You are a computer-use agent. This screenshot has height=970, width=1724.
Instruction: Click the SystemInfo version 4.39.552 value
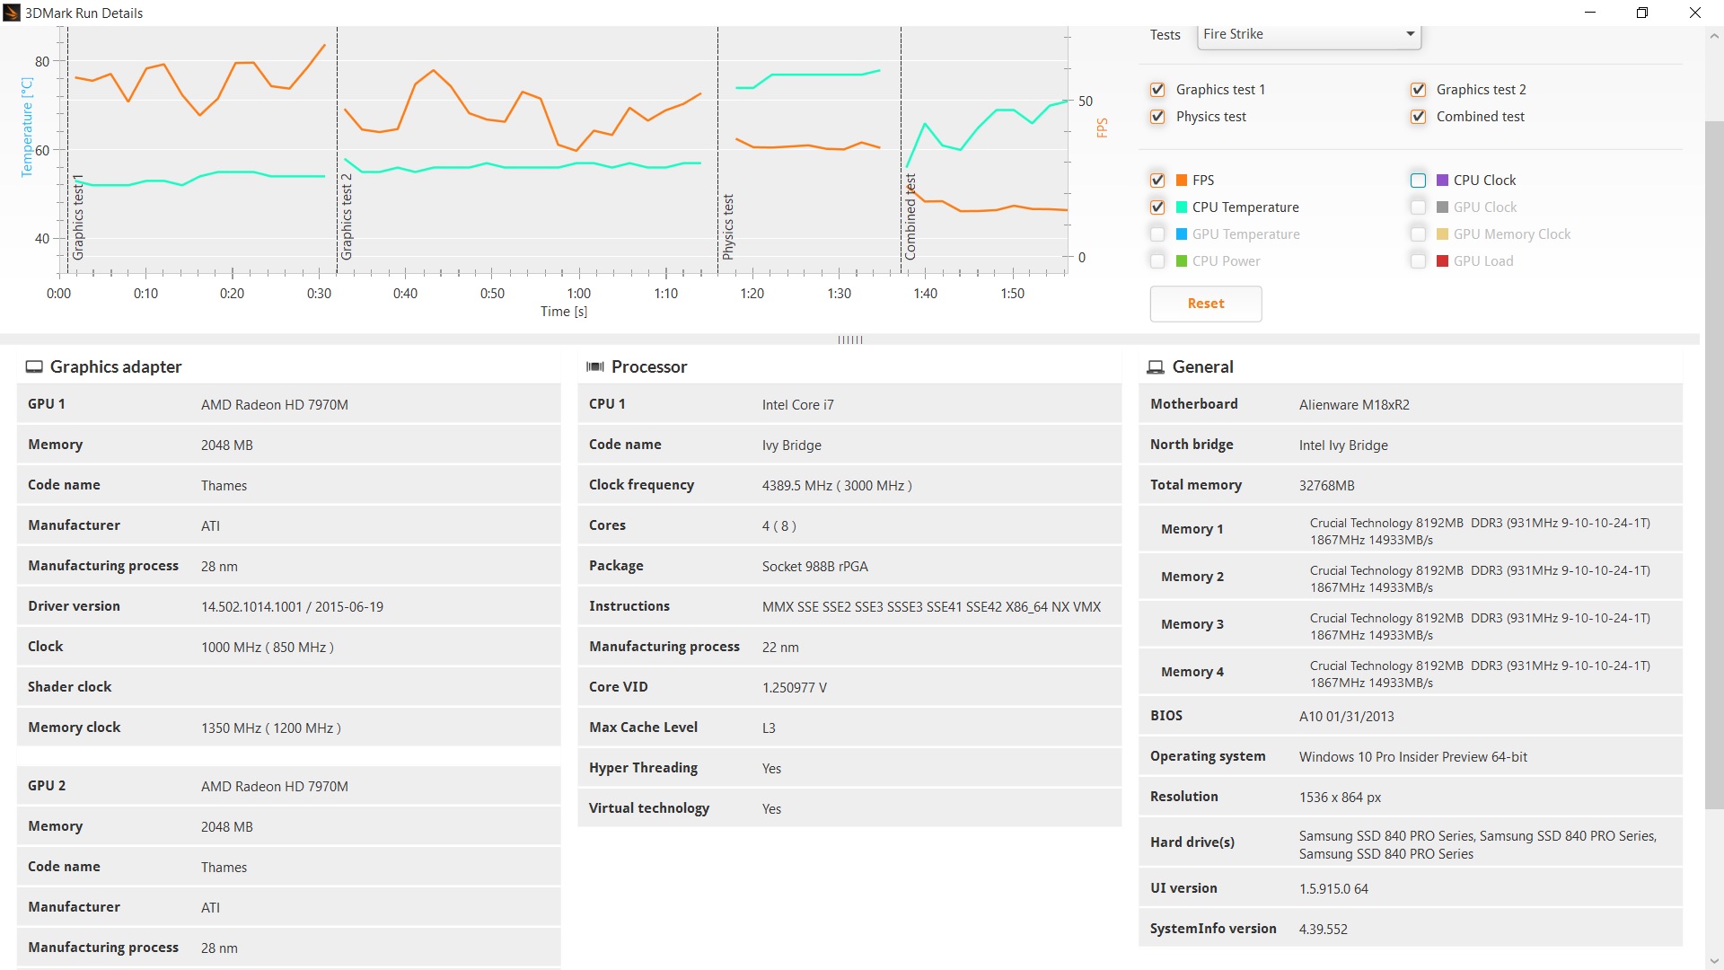pyautogui.click(x=1323, y=930)
